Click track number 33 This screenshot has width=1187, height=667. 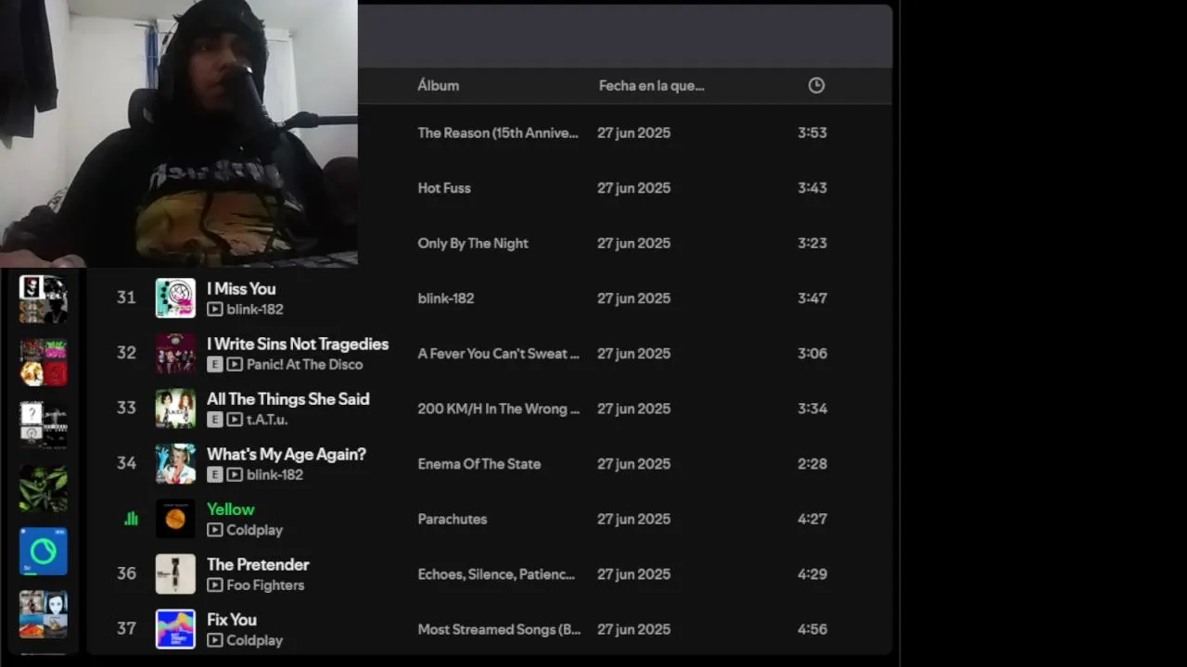pos(126,408)
